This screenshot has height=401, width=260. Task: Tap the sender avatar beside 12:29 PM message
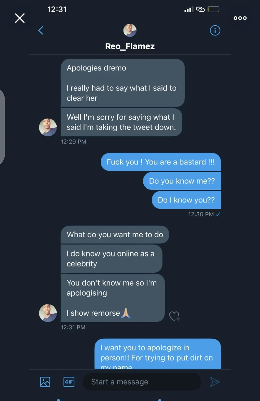pos(48,127)
